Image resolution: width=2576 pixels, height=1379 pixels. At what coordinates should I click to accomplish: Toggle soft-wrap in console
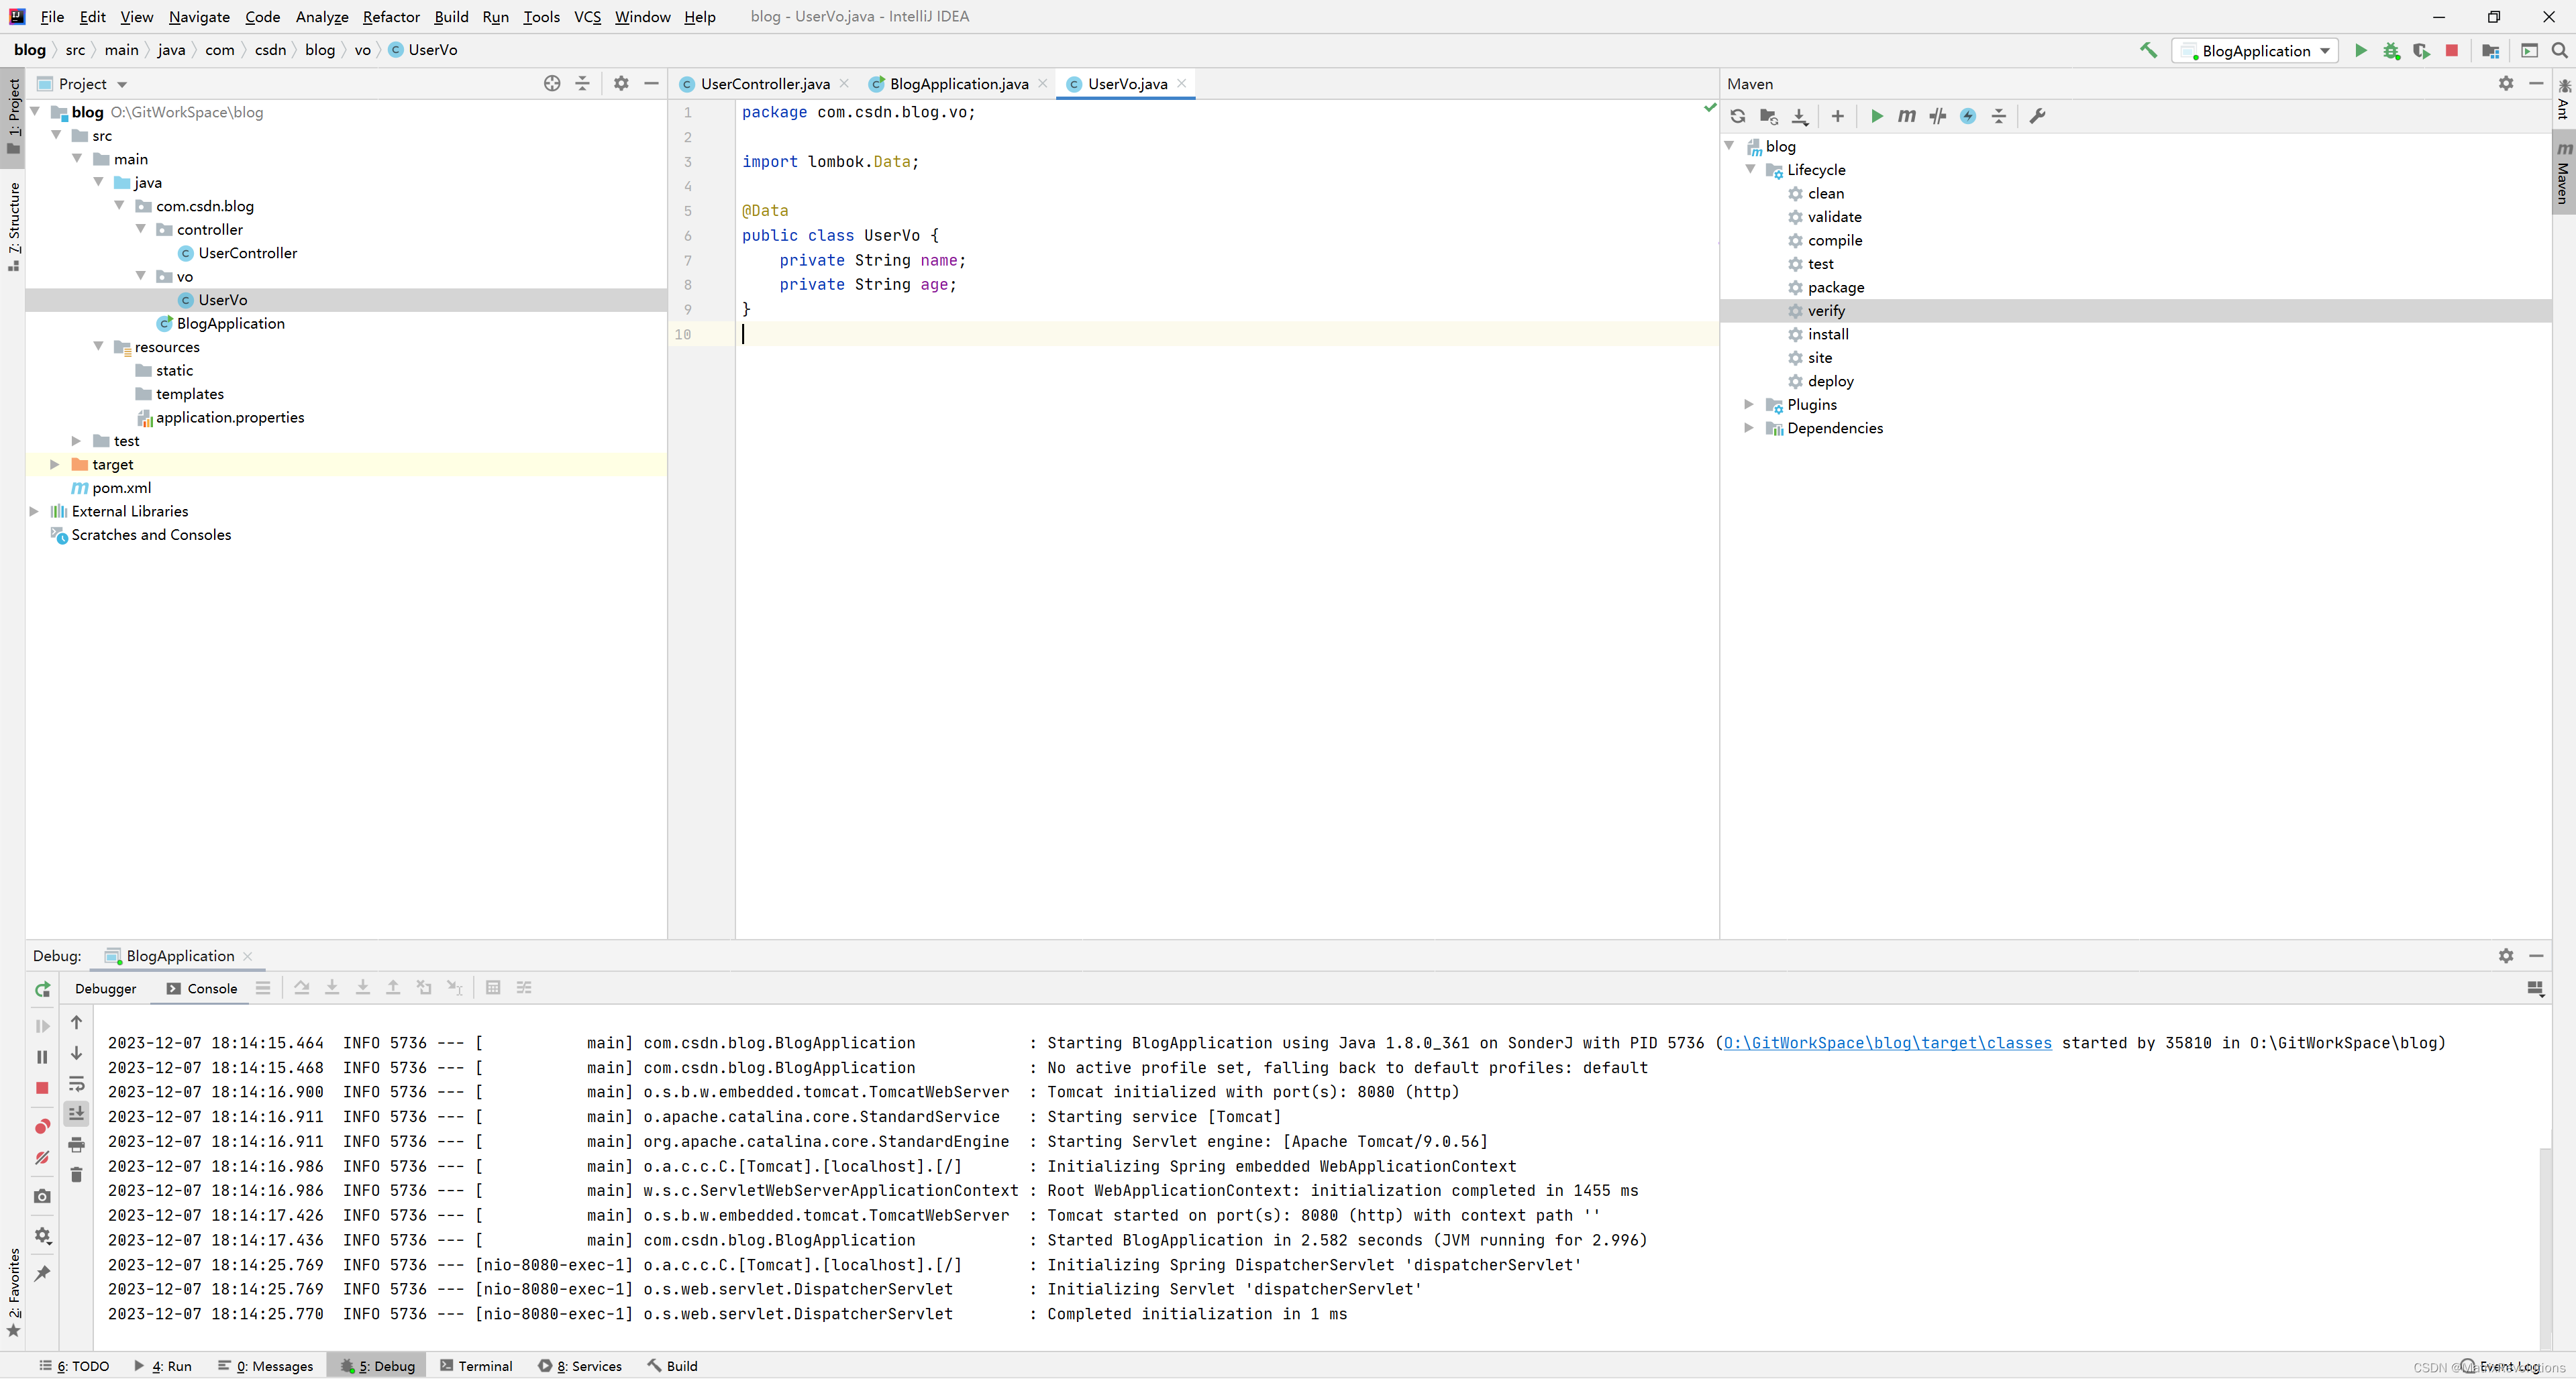click(76, 1084)
